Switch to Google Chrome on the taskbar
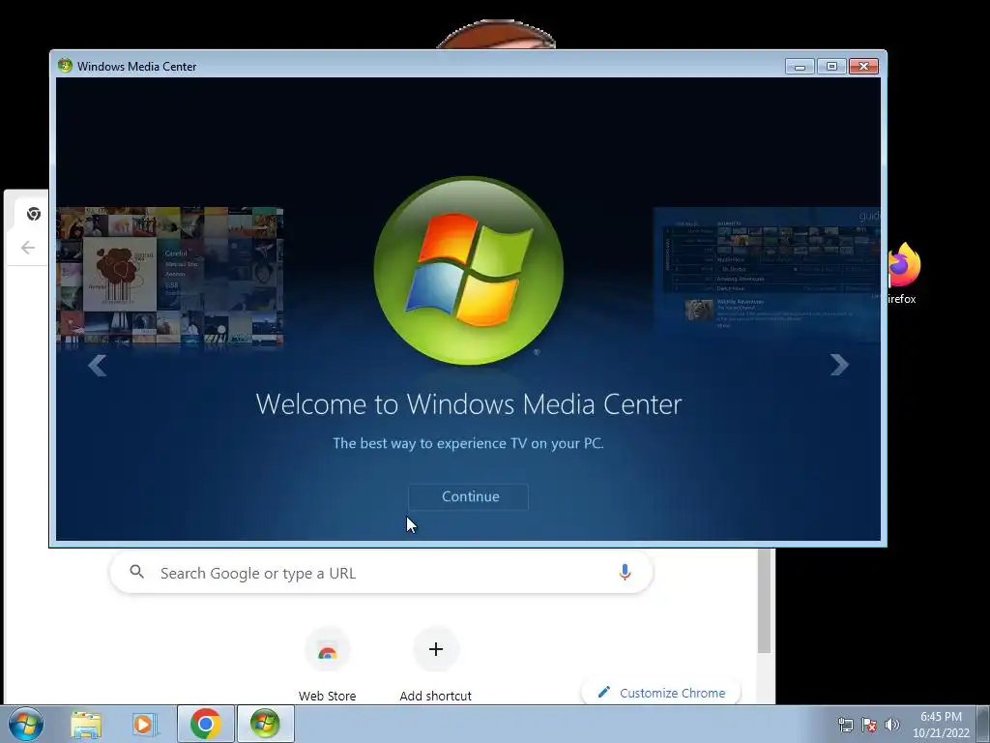Viewport: 990px width, 743px height. pos(205,724)
